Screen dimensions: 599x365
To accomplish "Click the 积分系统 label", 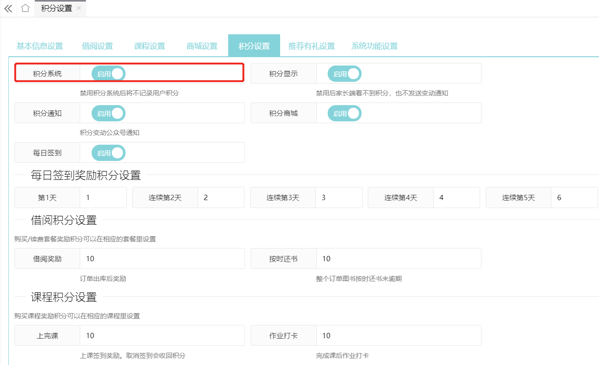I will click(47, 74).
